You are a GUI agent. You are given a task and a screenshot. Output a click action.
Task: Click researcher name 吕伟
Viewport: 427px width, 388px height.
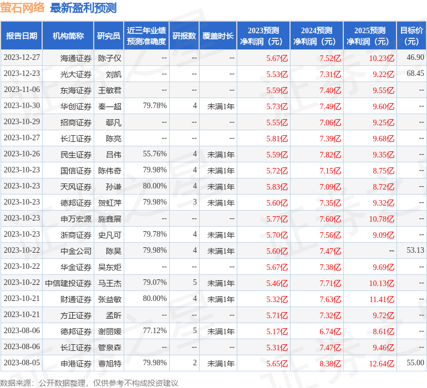114,155
